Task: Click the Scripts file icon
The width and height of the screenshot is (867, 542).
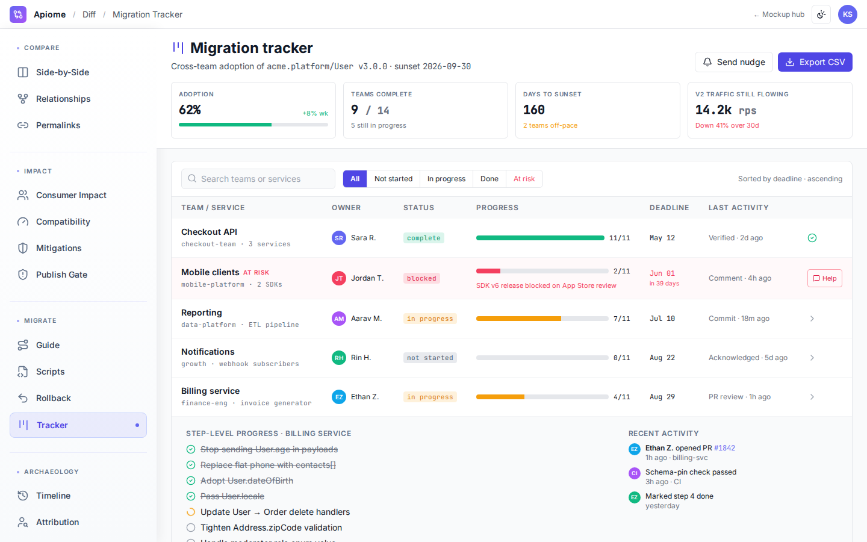Action: pyautogui.click(x=23, y=372)
